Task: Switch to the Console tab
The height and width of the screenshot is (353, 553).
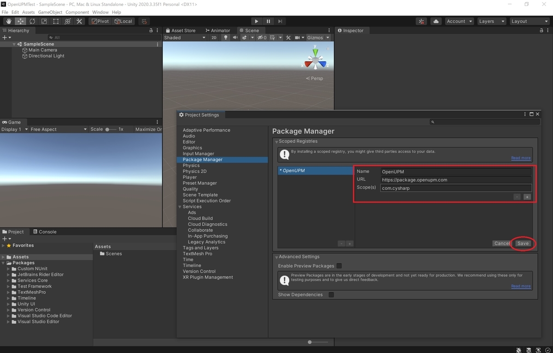Action: [x=45, y=231]
